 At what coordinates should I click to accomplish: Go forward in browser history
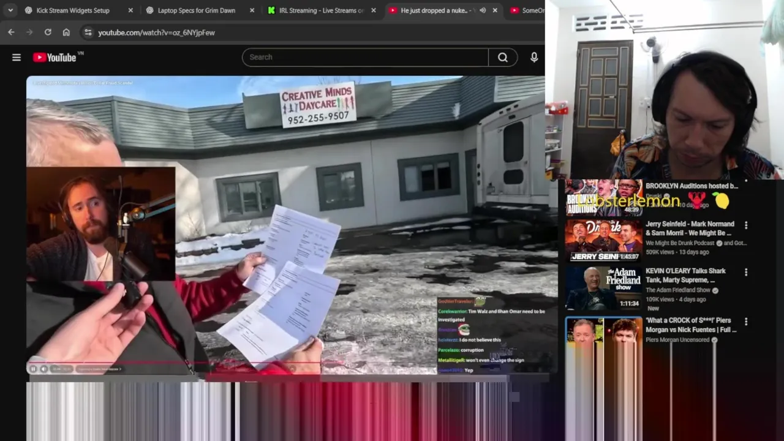tap(29, 32)
